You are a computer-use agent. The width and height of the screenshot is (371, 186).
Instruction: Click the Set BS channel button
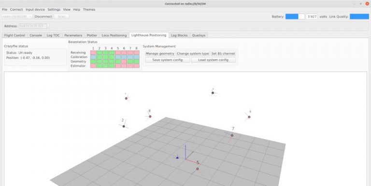pyautogui.click(x=223, y=54)
